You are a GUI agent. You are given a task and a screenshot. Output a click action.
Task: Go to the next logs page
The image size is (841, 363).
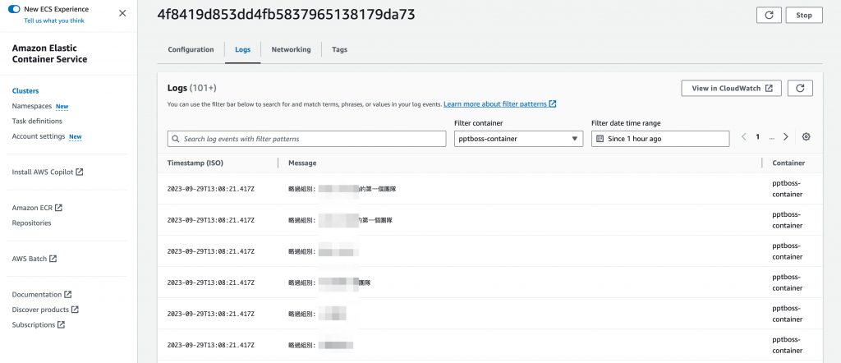pos(786,136)
